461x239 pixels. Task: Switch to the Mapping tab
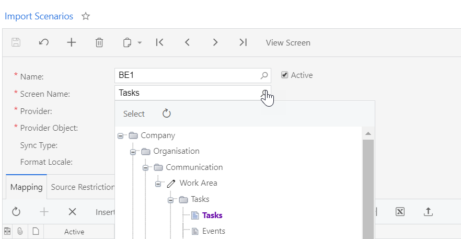click(26, 187)
